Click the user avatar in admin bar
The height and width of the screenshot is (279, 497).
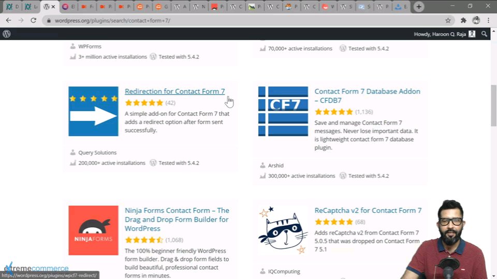(472, 34)
